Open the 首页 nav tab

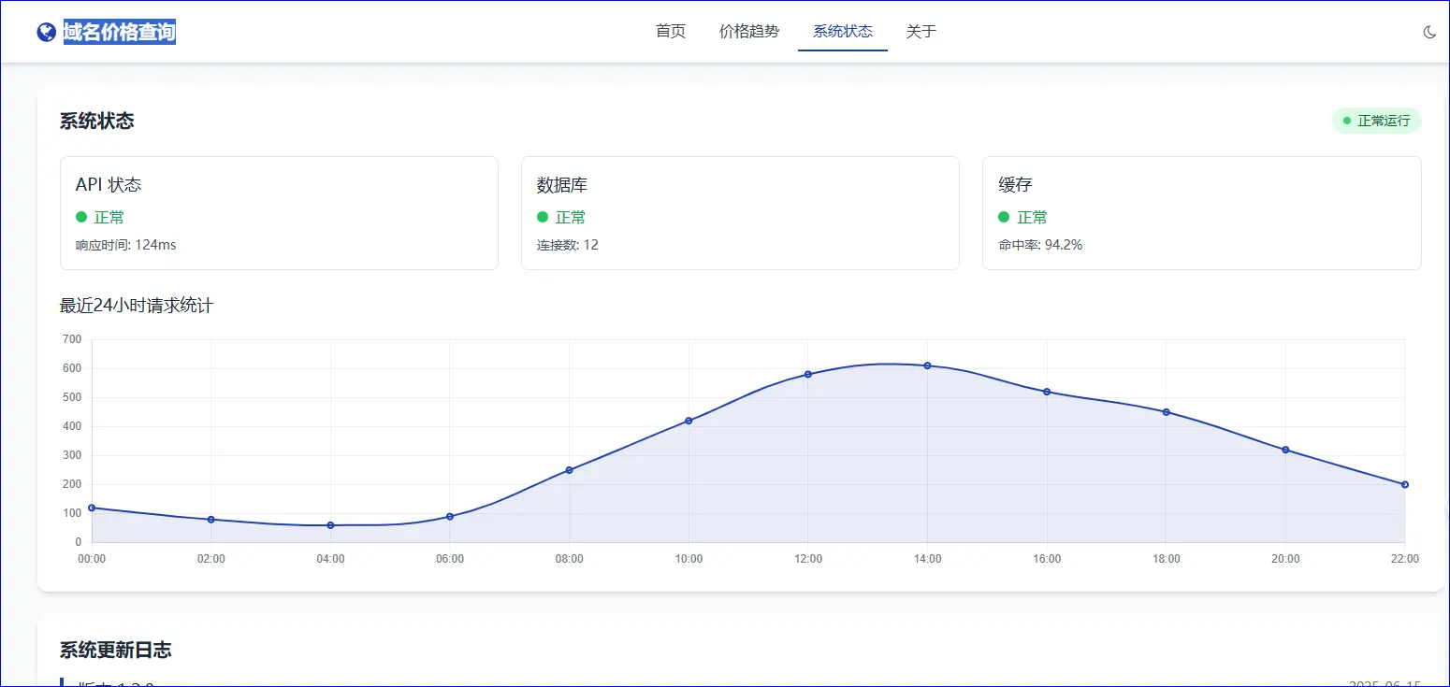671,32
